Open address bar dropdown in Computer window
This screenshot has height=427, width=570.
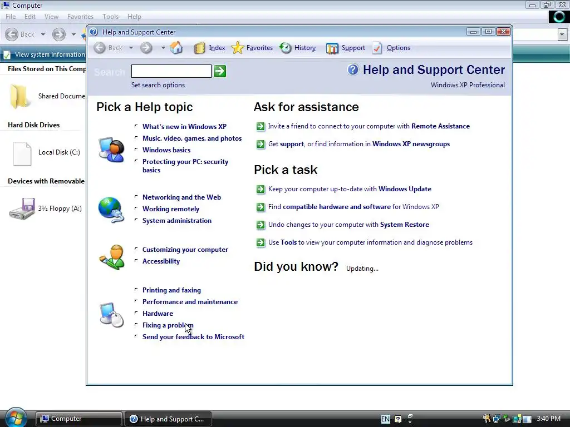pos(562,35)
